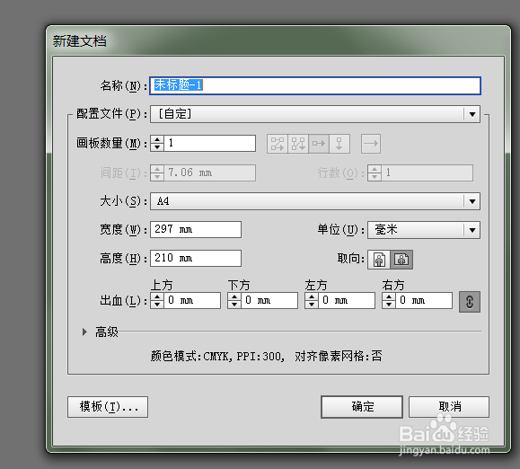Choose arrange by column artboard icon
This screenshot has width=520, height=469.
tap(339, 144)
